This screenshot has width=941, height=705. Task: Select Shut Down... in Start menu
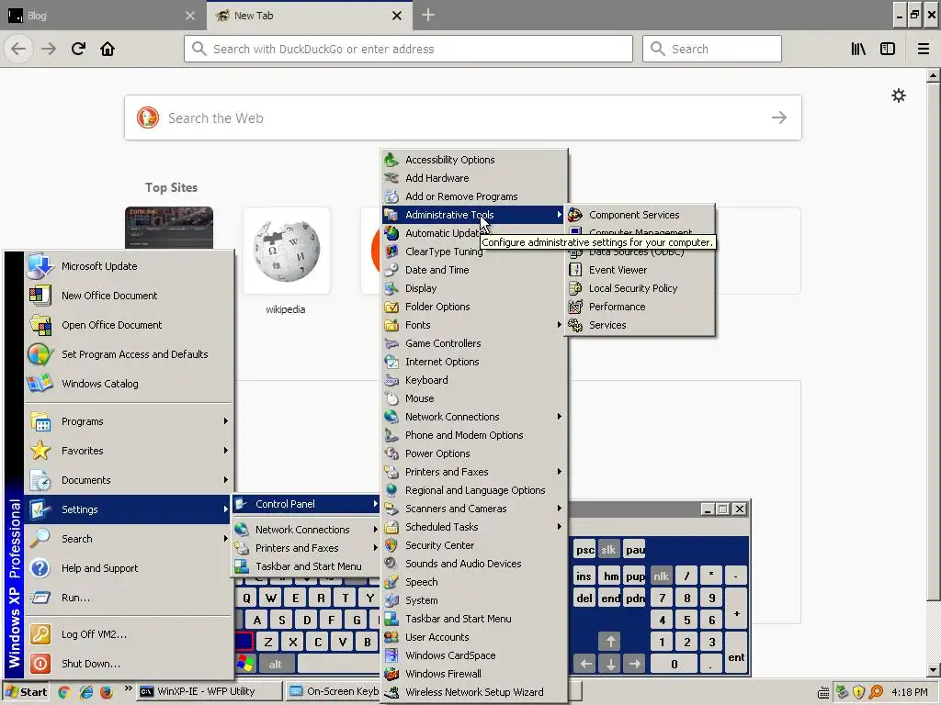pos(129,664)
